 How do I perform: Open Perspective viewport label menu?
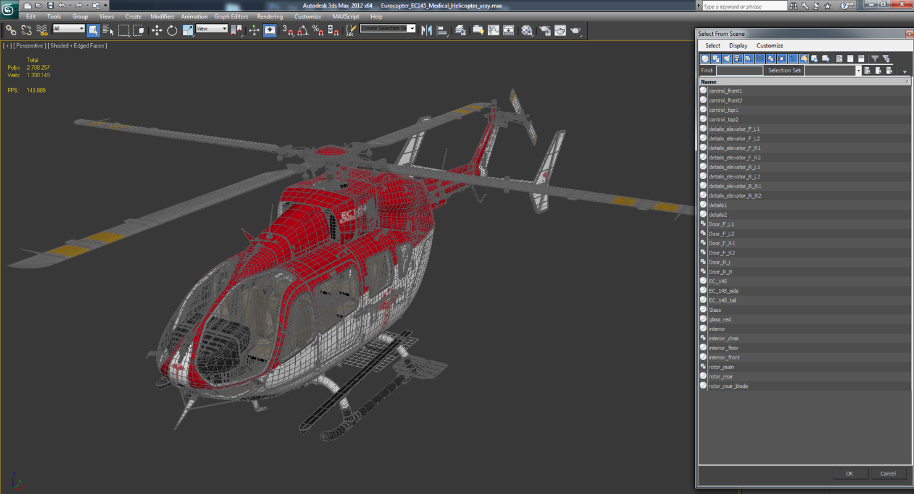(x=30, y=46)
